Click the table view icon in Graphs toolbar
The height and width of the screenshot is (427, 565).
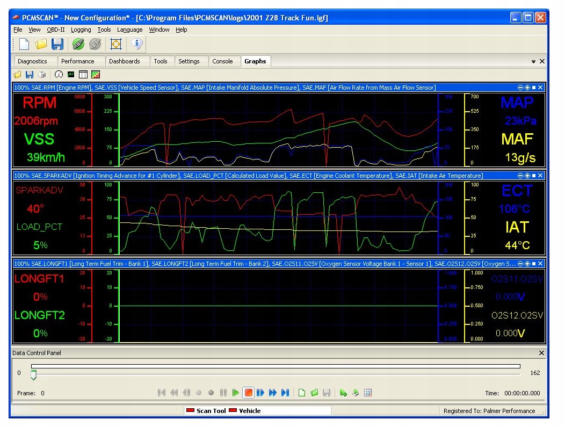(x=83, y=75)
